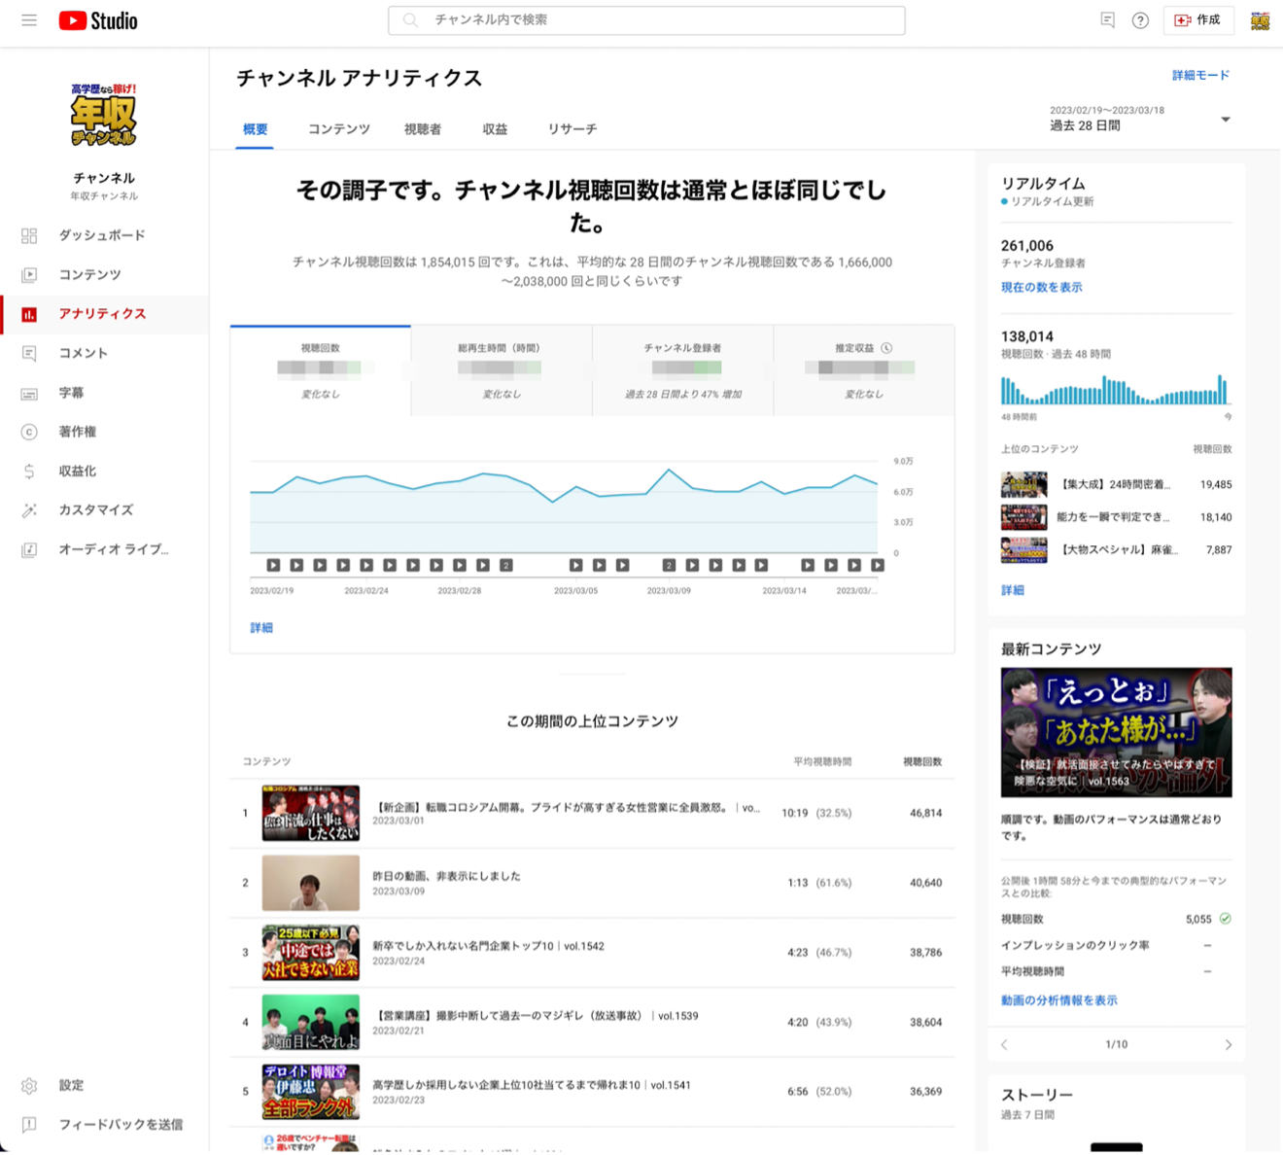Click the video marker labeled 2 on the chart timeline
This screenshot has width=1283, height=1155.
point(505,565)
